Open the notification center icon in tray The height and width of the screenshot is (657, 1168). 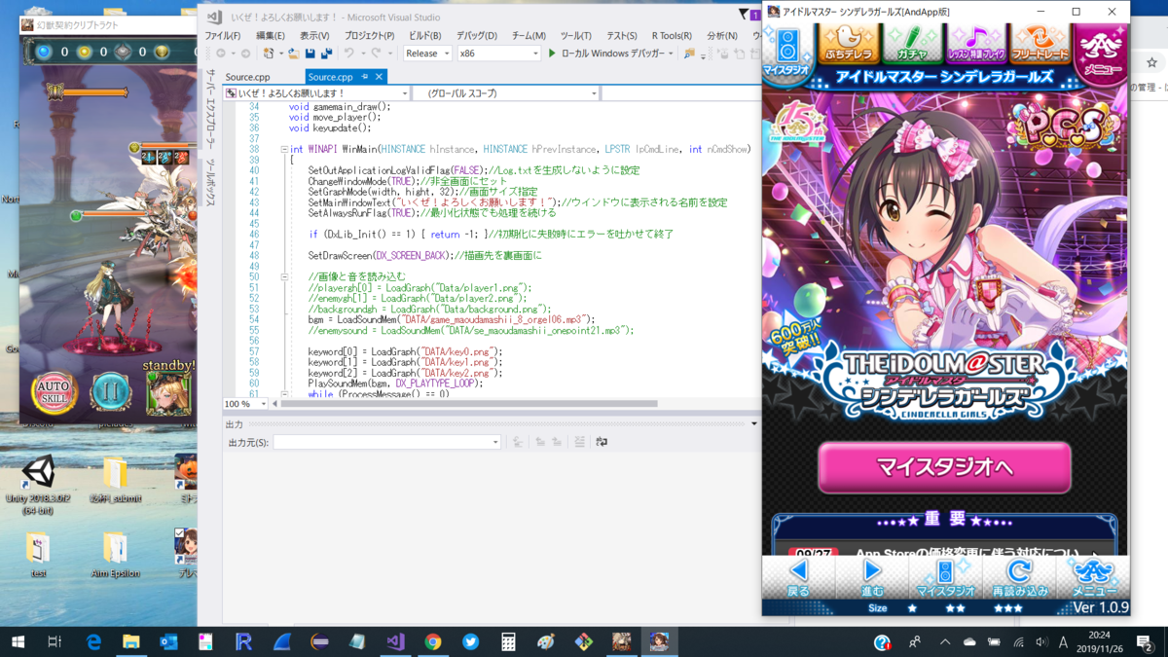click(x=1146, y=641)
